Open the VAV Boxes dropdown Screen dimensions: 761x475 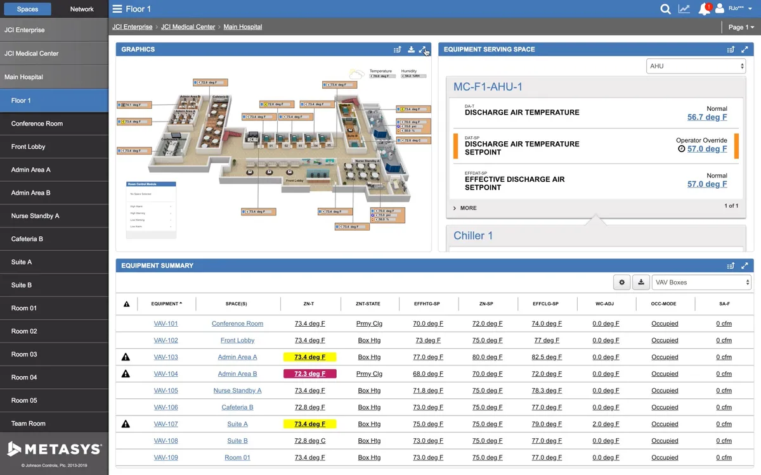tap(701, 282)
